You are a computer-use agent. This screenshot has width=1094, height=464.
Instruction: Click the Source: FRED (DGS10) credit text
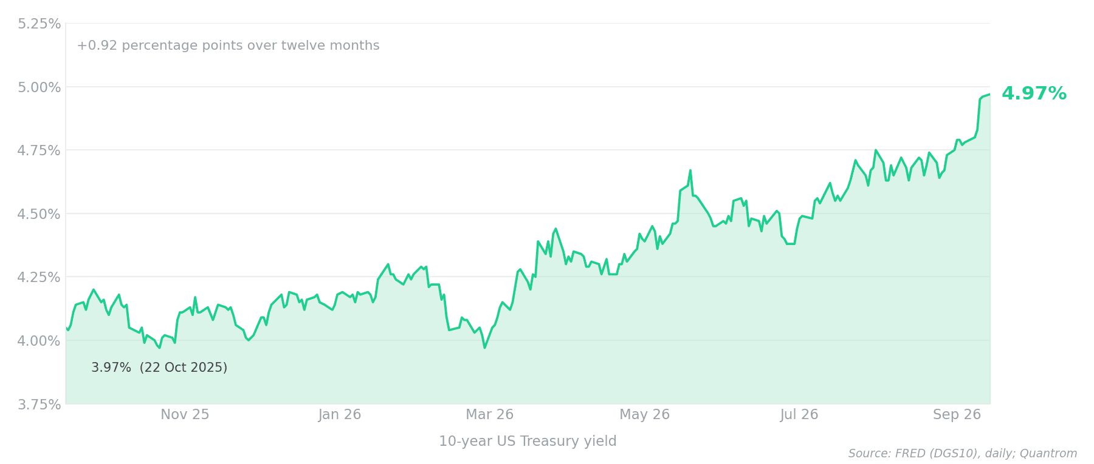[x=963, y=454]
